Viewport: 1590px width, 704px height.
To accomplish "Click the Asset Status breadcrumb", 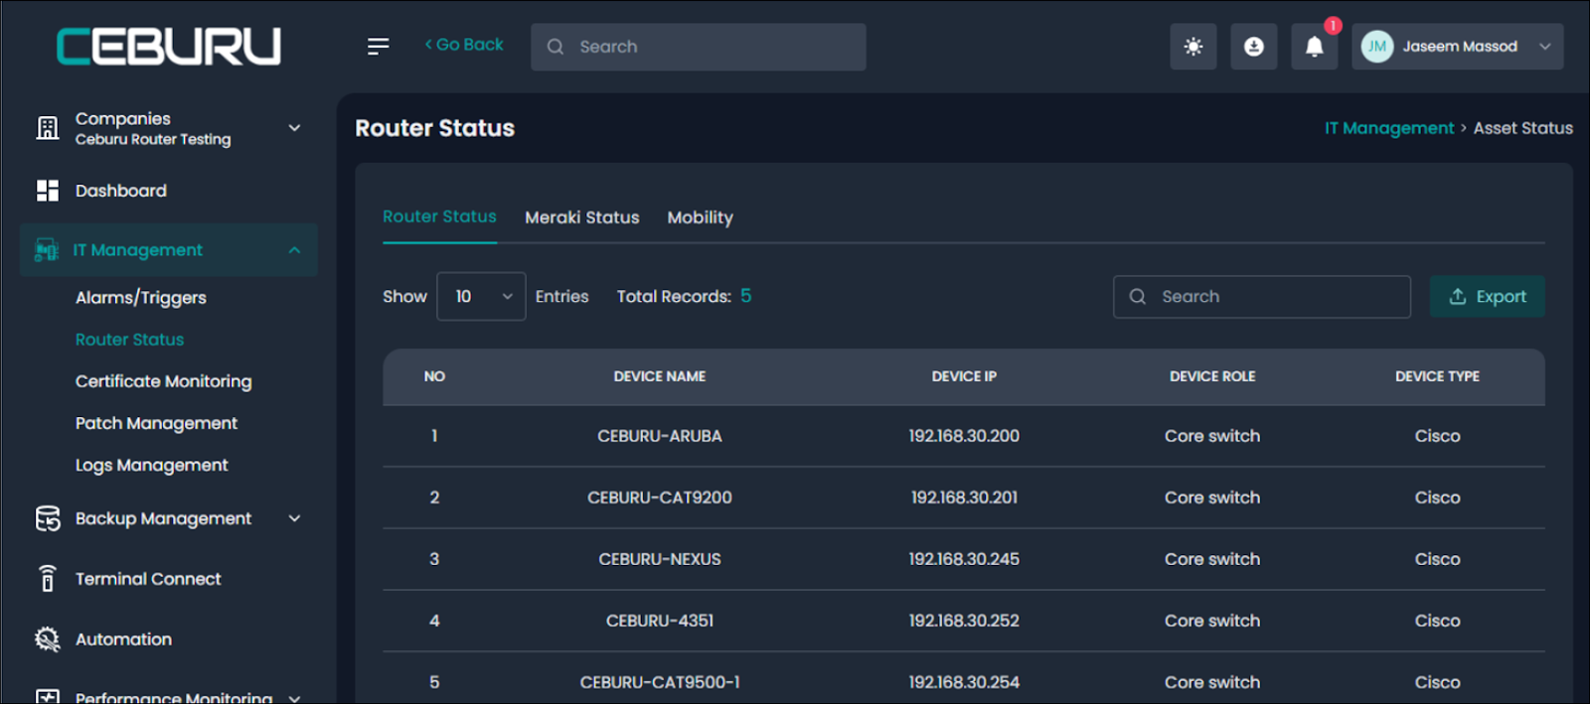I will click(1522, 128).
